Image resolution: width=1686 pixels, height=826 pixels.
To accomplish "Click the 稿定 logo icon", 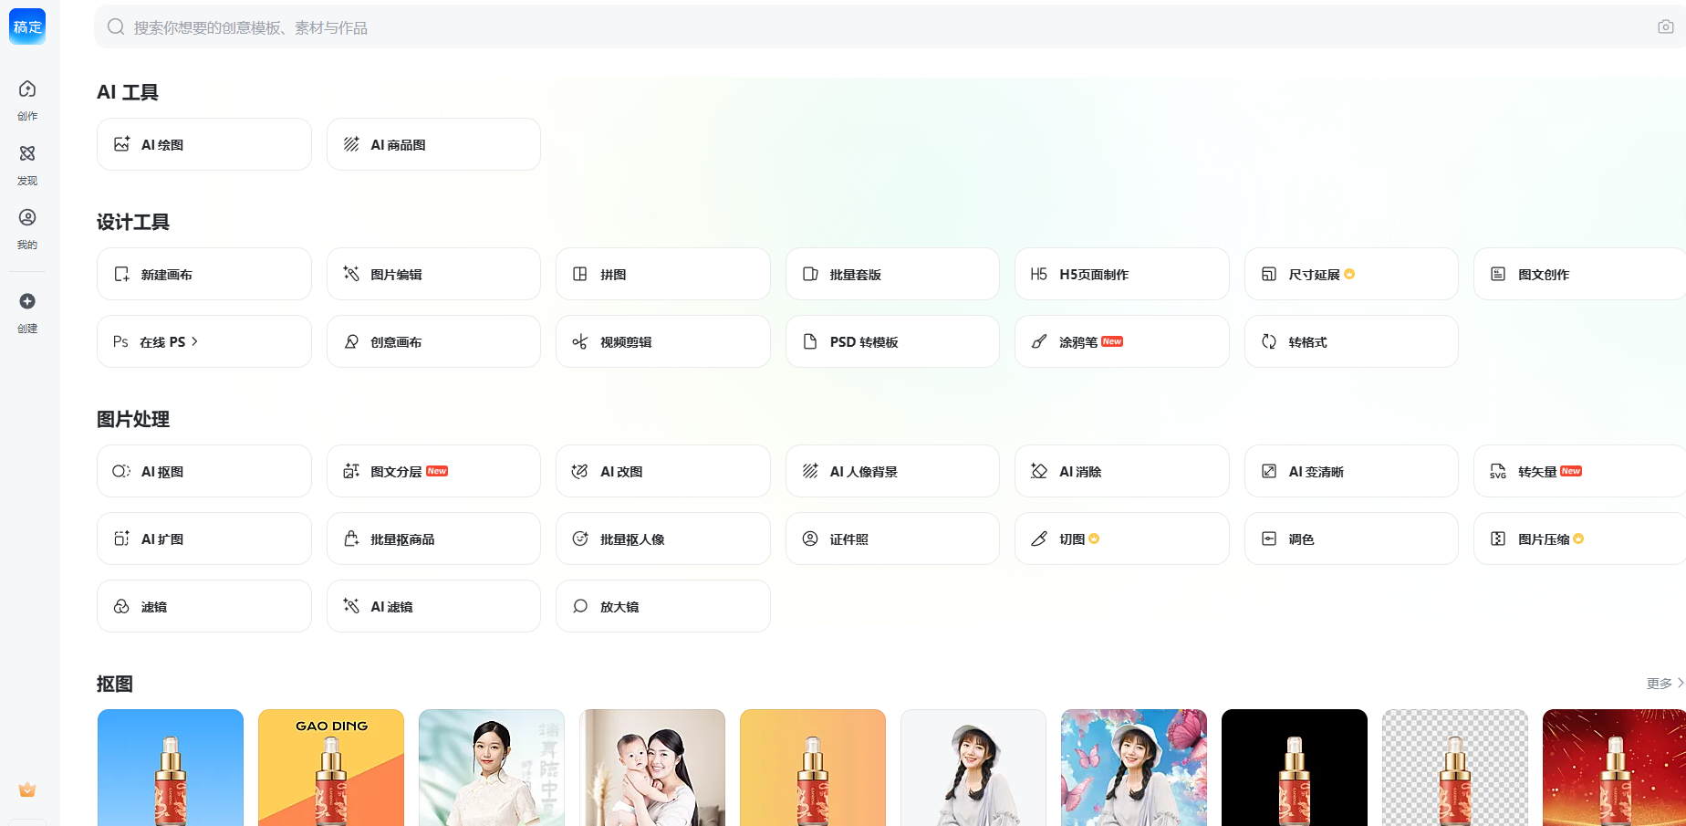I will pos(27,26).
